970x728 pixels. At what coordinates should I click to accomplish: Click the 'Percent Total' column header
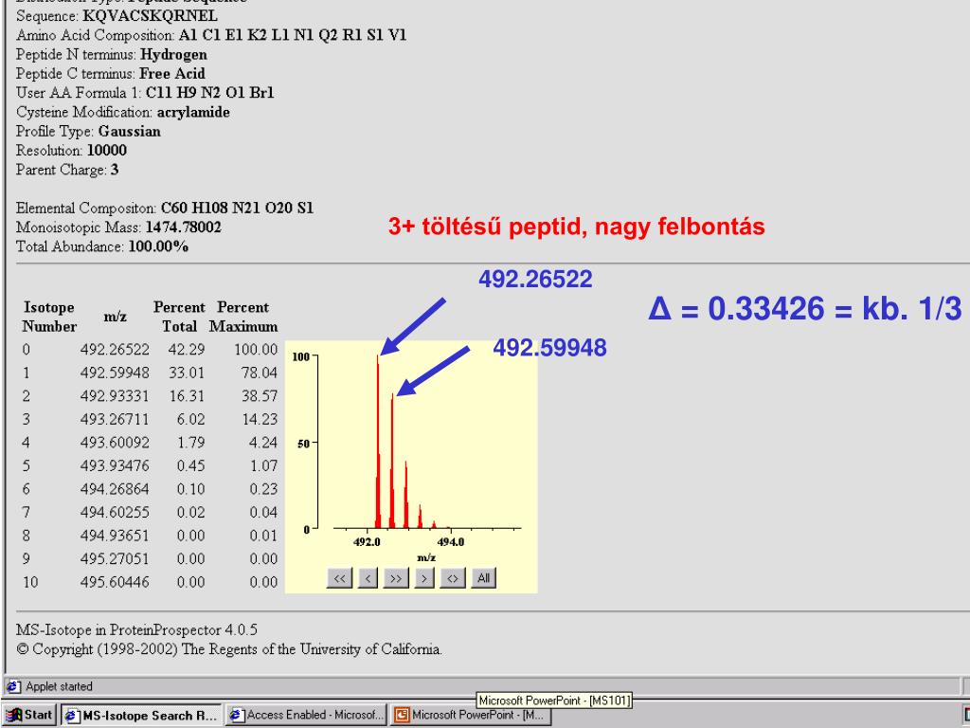coord(179,317)
